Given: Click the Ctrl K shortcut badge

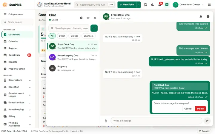Looking at the screenshot, I should click(111, 5).
